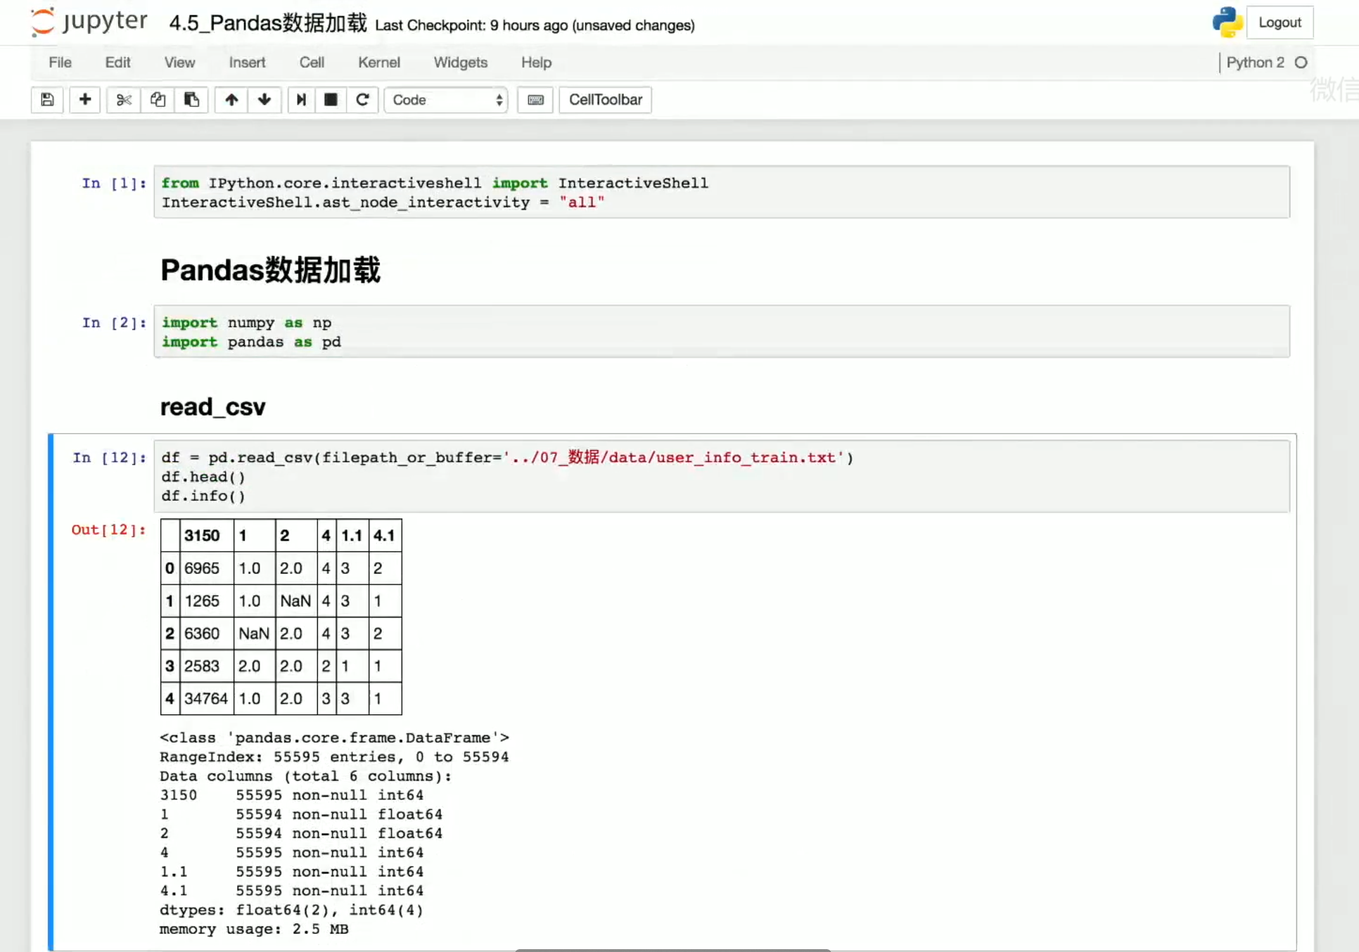Open the command palette keyboard icon
This screenshot has width=1359, height=952.
[535, 100]
